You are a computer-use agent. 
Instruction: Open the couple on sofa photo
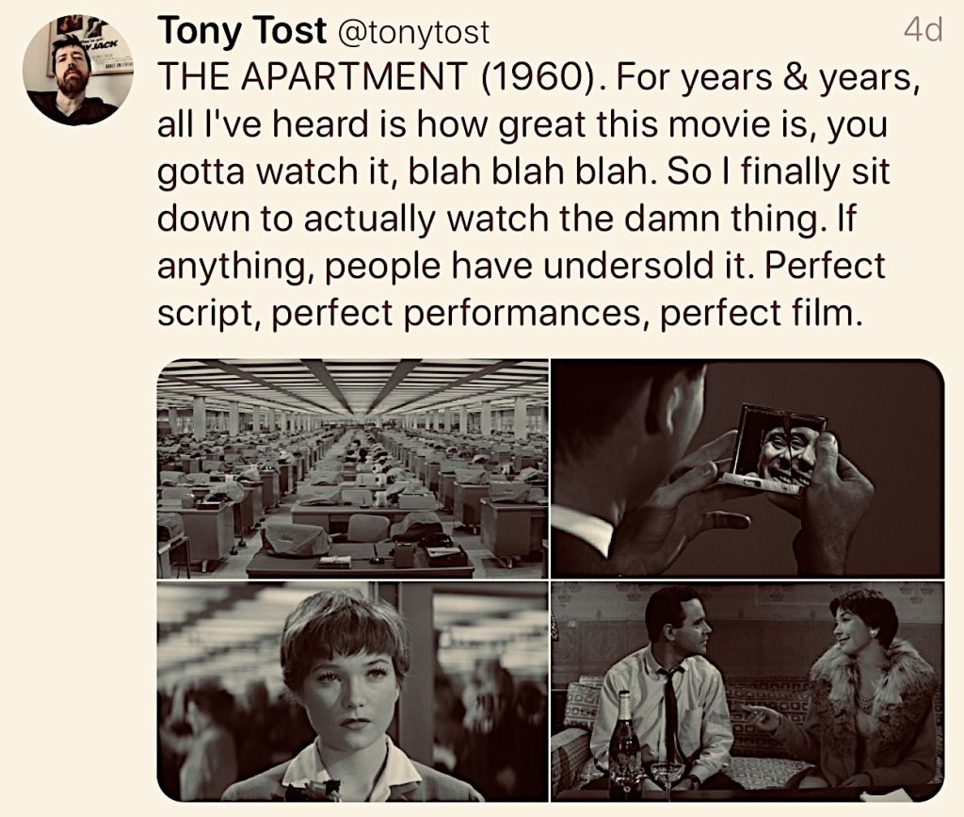(x=747, y=691)
